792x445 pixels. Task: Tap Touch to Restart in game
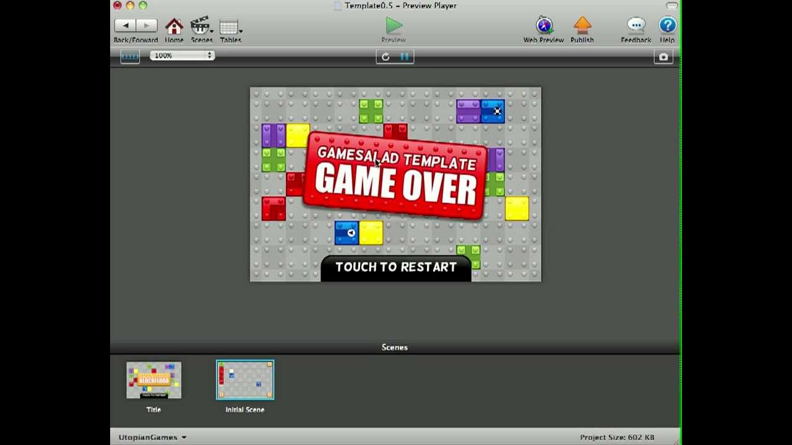[x=396, y=268]
